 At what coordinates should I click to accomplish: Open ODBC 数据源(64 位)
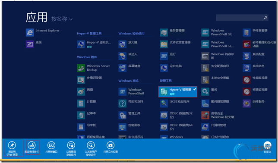(176, 127)
